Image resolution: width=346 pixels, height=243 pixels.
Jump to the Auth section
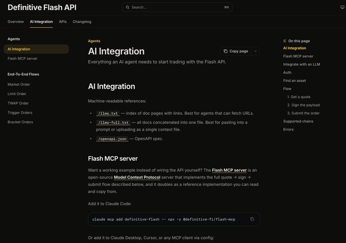click(287, 73)
